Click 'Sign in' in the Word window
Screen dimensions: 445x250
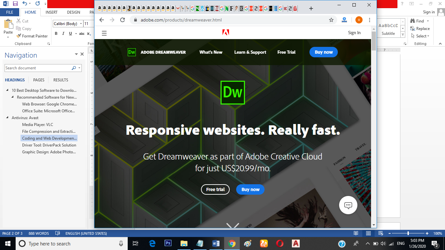pyautogui.click(x=429, y=12)
